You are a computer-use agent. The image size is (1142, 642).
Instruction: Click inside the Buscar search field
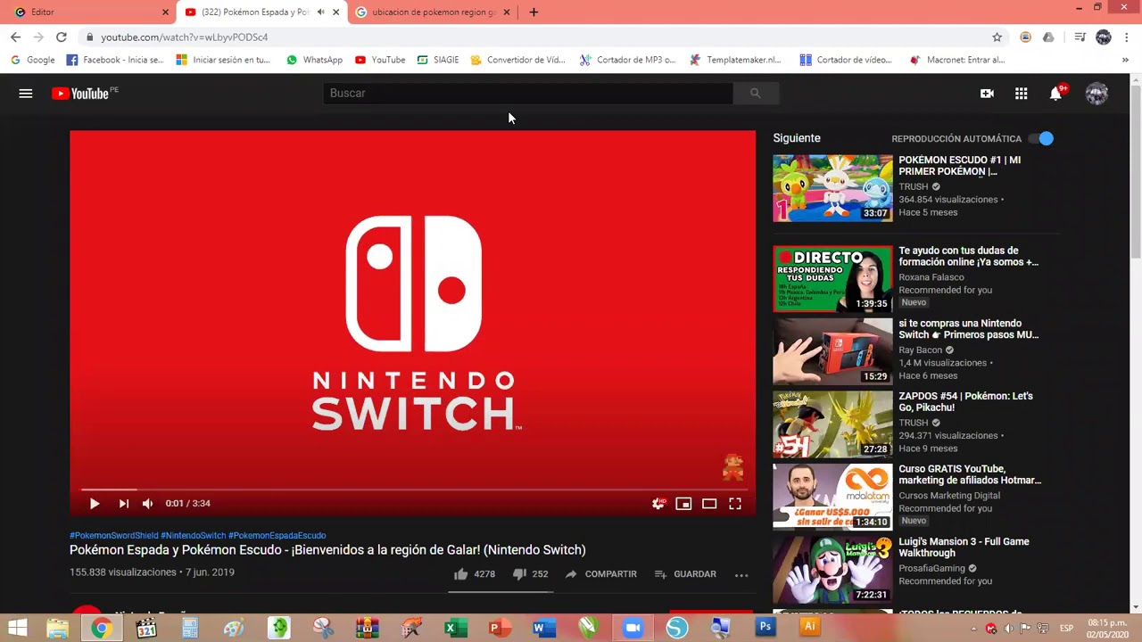pyautogui.click(x=527, y=94)
